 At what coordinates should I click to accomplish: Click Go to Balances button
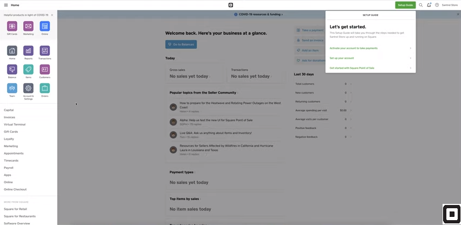(181, 44)
